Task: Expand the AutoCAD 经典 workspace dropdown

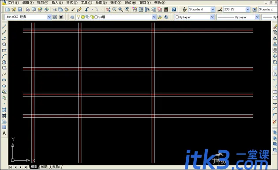Action: click(49, 17)
